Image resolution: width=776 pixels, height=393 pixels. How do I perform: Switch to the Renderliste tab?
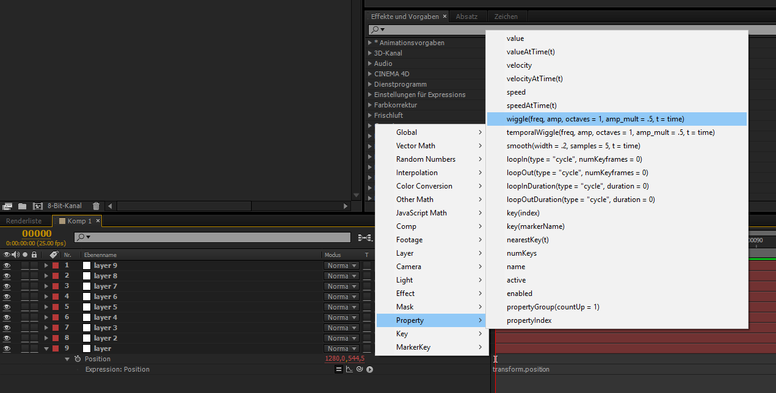click(x=24, y=221)
